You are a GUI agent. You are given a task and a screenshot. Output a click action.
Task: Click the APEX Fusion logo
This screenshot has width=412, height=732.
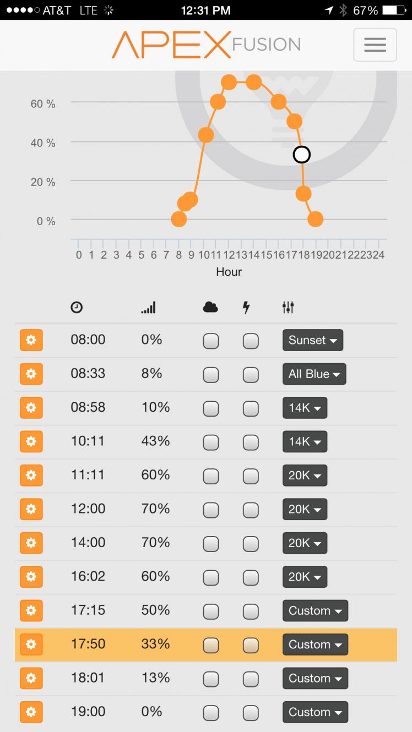click(x=206, y=45)
